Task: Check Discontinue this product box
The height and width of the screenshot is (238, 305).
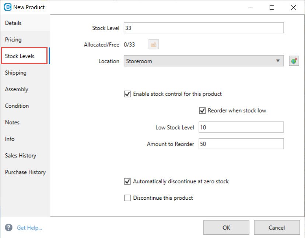Action: click(x=127, y=198)
